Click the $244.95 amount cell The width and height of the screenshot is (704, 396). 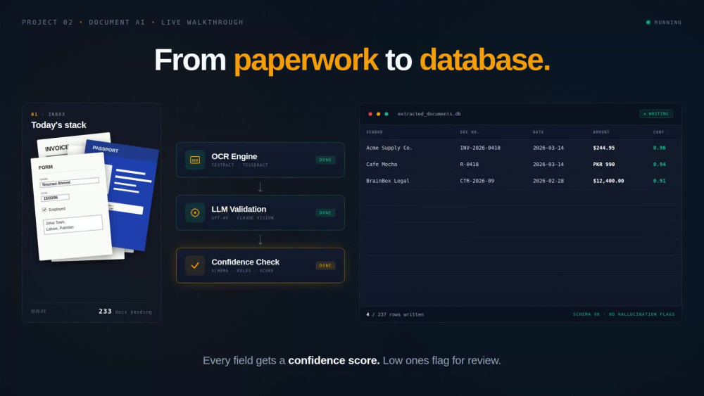[604, 148]
